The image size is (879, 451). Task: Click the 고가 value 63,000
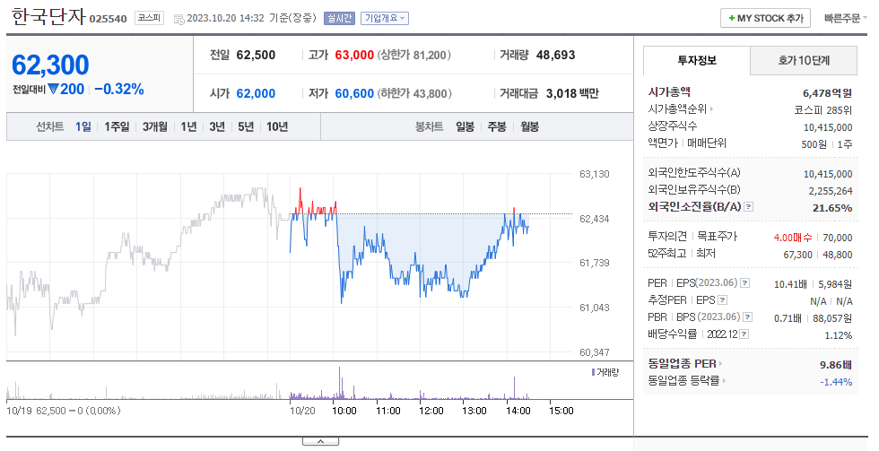pos(354,55)
